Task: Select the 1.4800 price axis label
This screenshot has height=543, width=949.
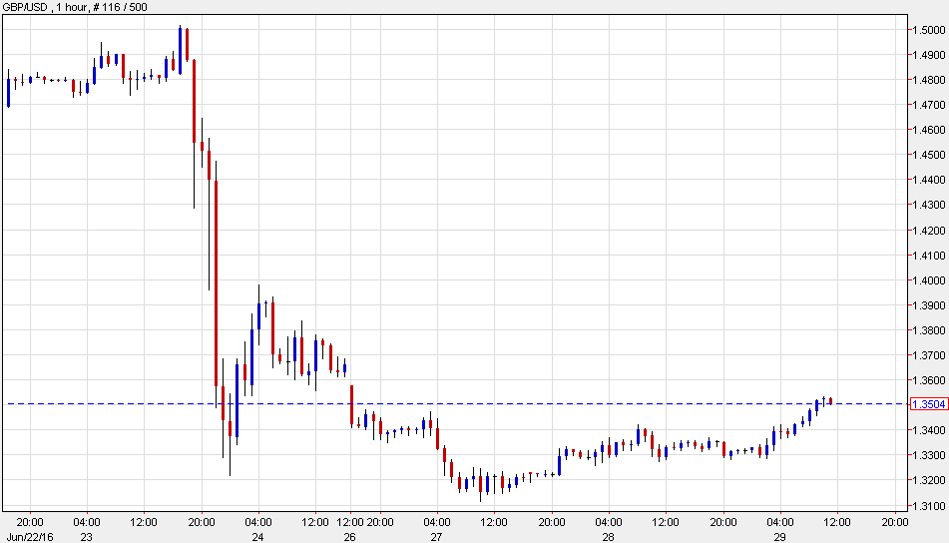Action: click(929, 80)
